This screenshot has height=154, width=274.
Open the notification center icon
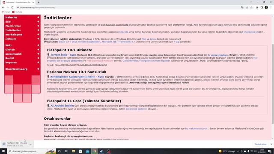[270, 151]
